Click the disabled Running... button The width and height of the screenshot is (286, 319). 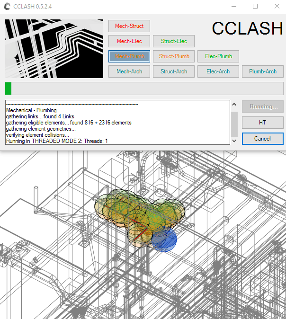263,106
